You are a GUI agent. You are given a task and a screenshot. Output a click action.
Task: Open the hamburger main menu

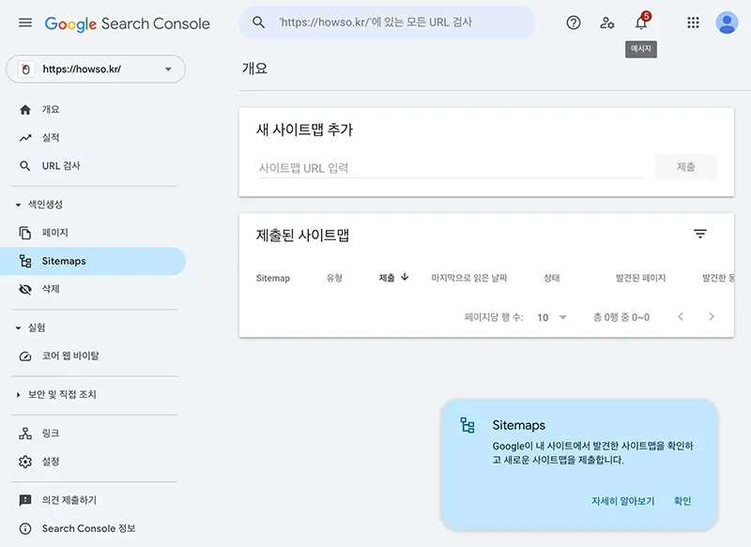point(25,23)
